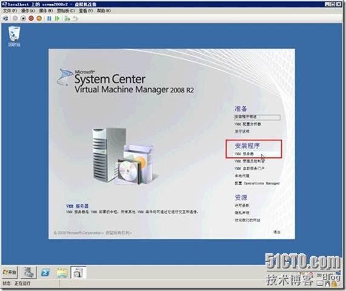The image size is (346, 291).
Task: Click the 退出 exit link
Action: [x=277, y=232]
